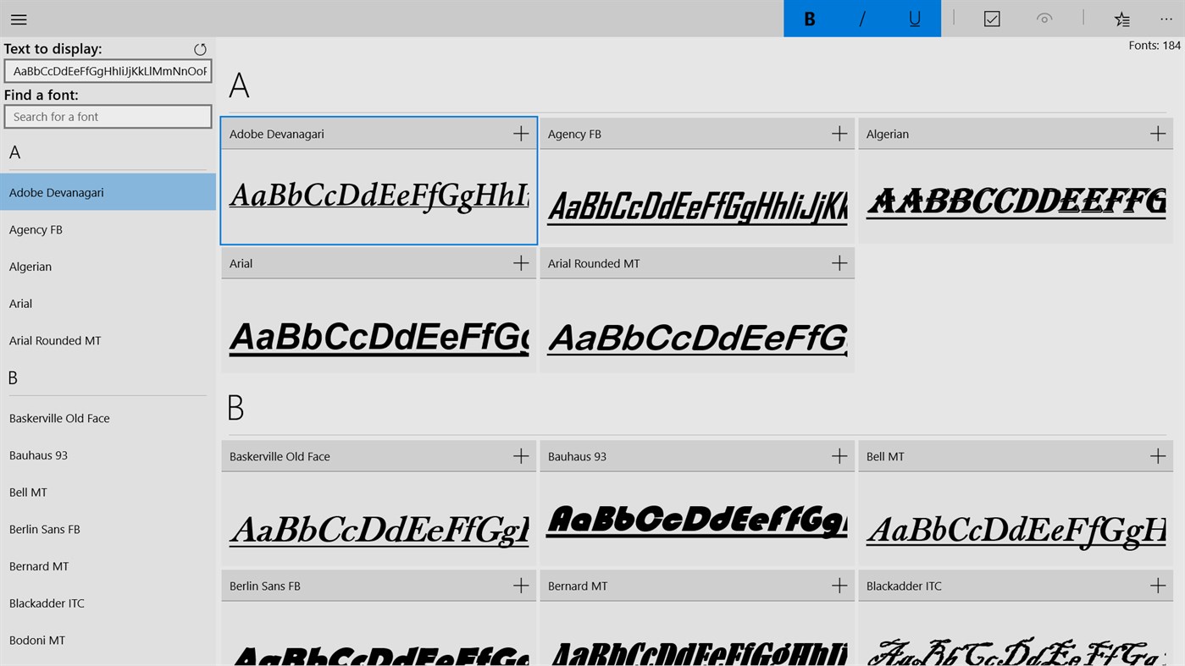Add Bauhaus 93 with its plus icon
This screenshot has height=666, width=1185.
[x=839, y=456]
